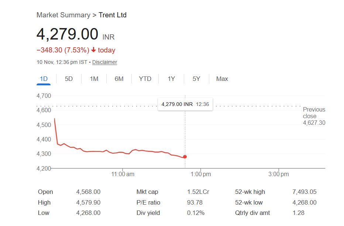Viewport: 344px width, 226px height.
Task: Click the P/E ratio label
Action: click(148, 202)
